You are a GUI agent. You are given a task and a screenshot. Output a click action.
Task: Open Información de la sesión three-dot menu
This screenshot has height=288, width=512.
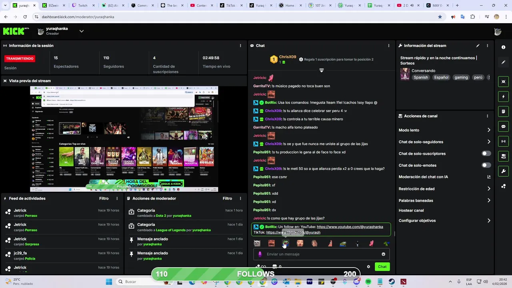[x=240, y=46]
